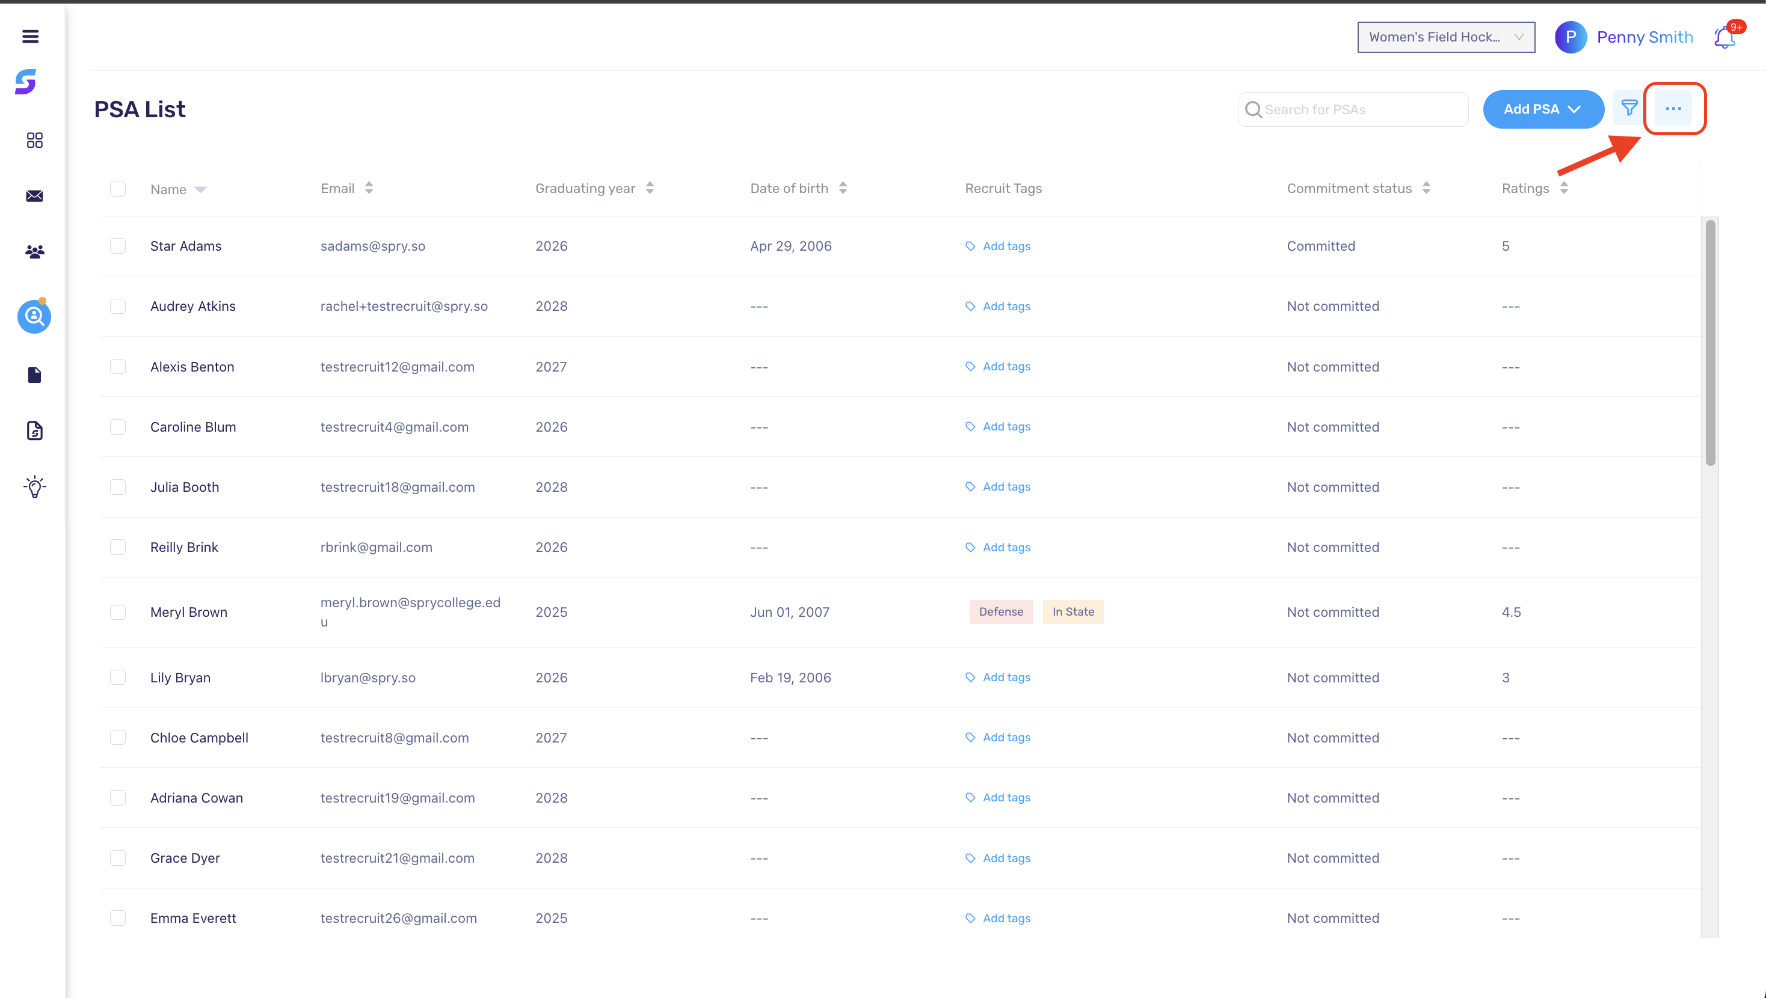Sort by Graduating year column arrows
This screenshot has width=1766, height=998.
(x=650, y=188)
